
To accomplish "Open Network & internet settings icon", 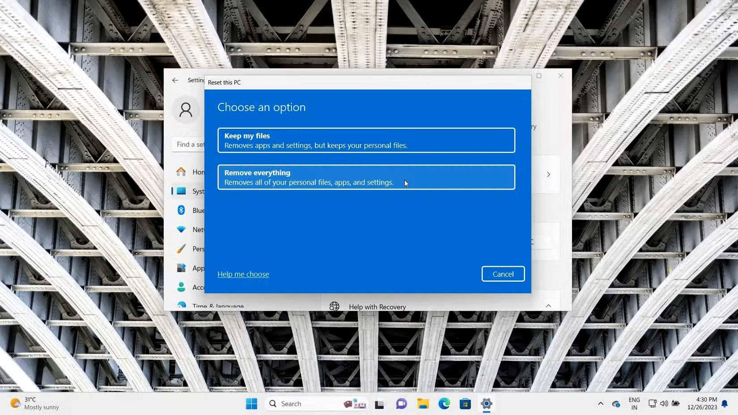I will (x=182, y=229).
